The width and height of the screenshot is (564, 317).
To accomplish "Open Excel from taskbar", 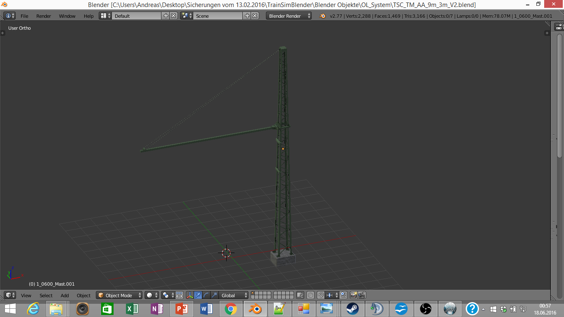I will (x=132, y=309).
